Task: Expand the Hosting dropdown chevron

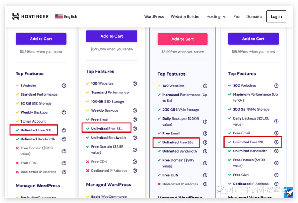Action: (225, 16)
